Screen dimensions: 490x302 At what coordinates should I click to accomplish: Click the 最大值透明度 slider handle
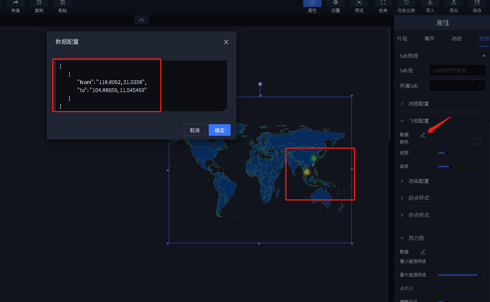[480, 275]
